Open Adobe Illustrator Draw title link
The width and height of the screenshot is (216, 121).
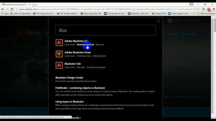coord(78,52)
